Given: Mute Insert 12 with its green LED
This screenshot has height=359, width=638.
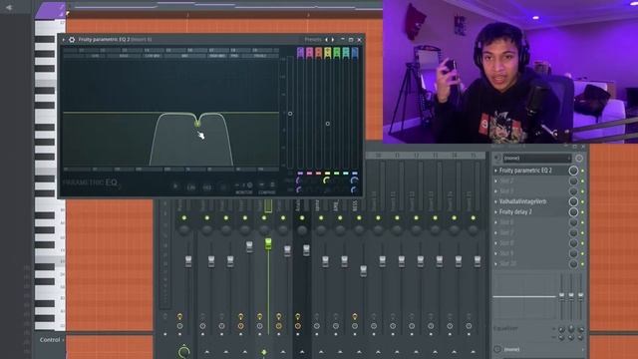Looking at the screenshot, I should [417, 218].
